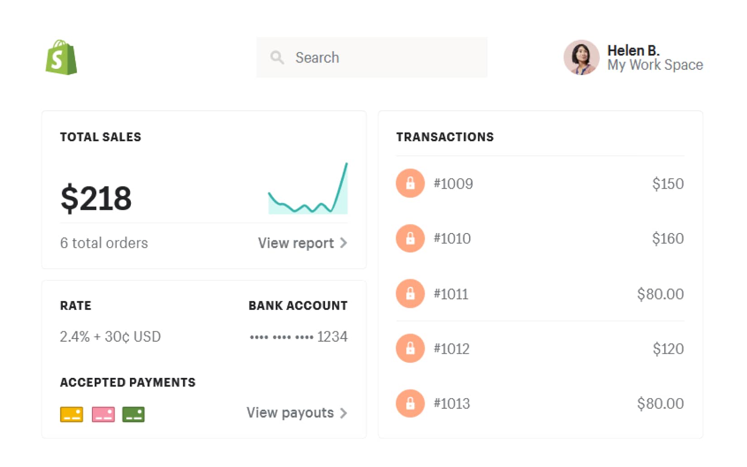Select the Total Sales section header
The width and height of the screenshot is (747, 467).
tap(101, 137)
